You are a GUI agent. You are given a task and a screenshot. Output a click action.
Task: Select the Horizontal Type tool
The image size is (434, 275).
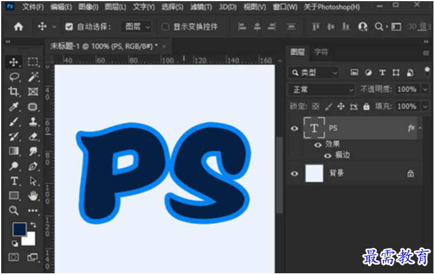click(14, 181)
